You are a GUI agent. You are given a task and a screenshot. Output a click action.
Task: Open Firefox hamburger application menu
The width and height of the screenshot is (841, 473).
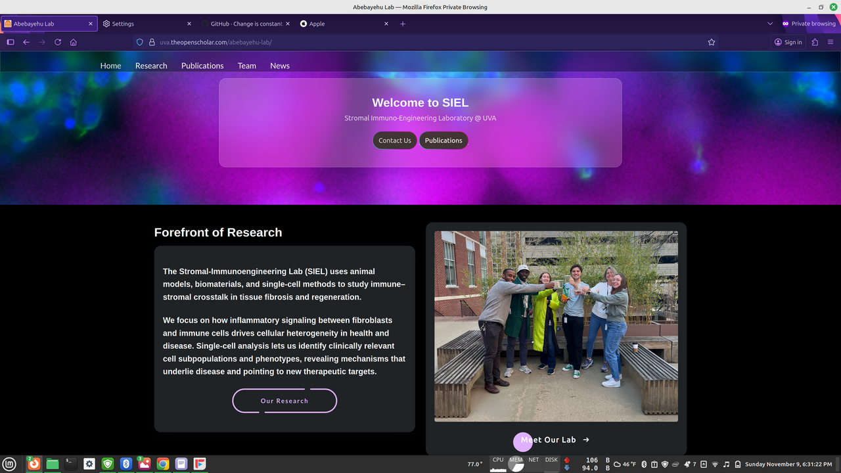click(x=830, y=42)
